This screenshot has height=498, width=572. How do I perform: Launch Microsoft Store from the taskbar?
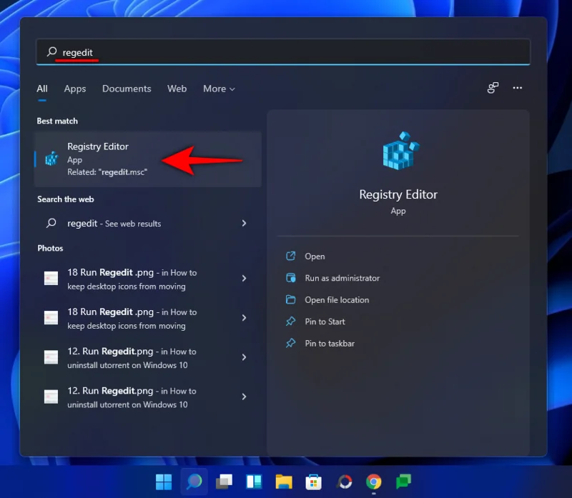pos(313,482)
